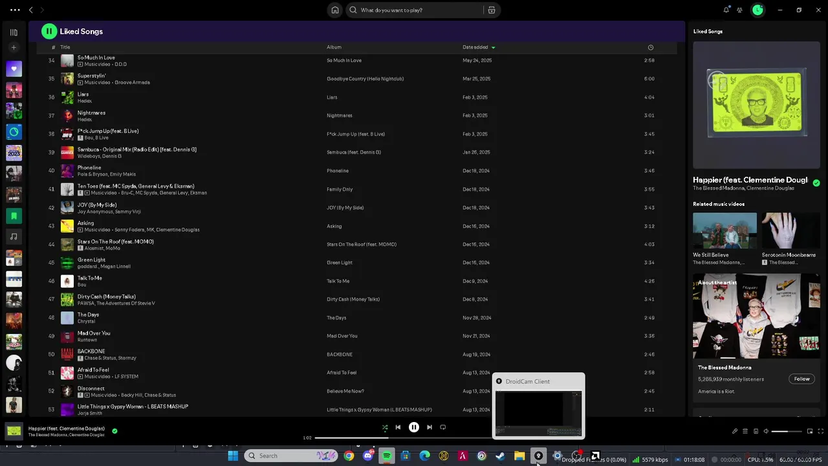828x466 pixels.
Task: Expand Your Library sidebar
Action: 14,32
